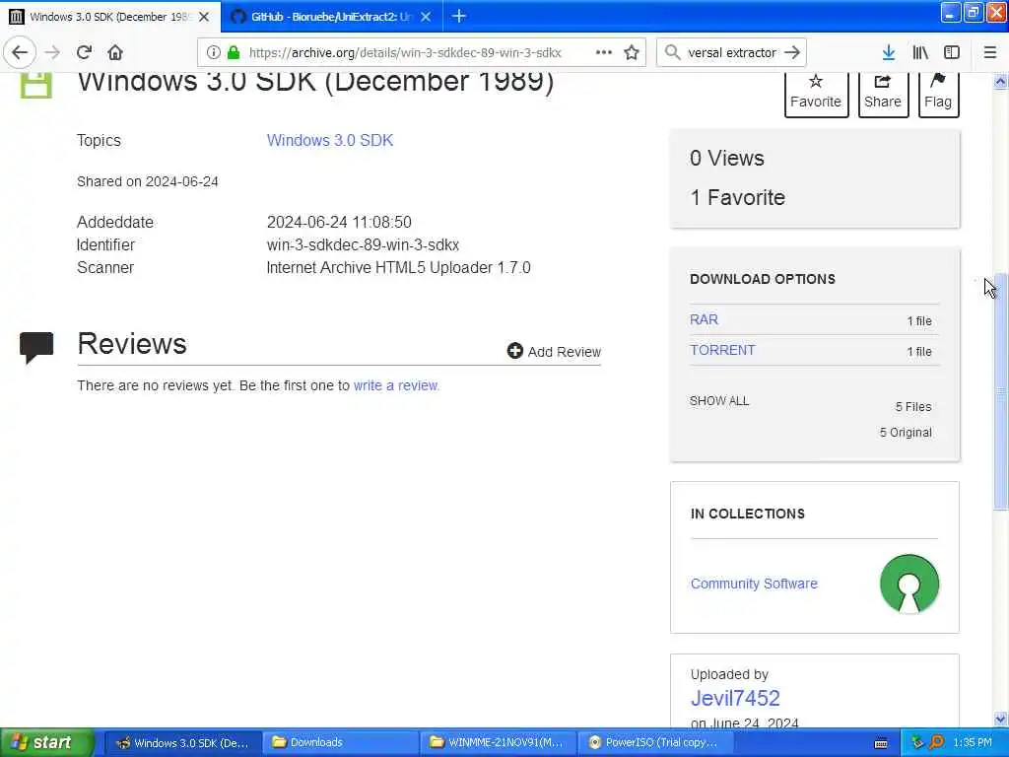Click the search box containing versal extractor
The image size is (1009, 757).
pyautogui.click(x=732, y=52)
